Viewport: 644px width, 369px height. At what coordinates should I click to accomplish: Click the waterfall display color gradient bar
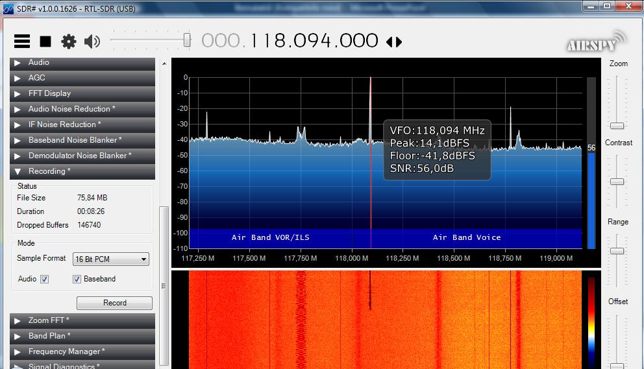(591, 322)
